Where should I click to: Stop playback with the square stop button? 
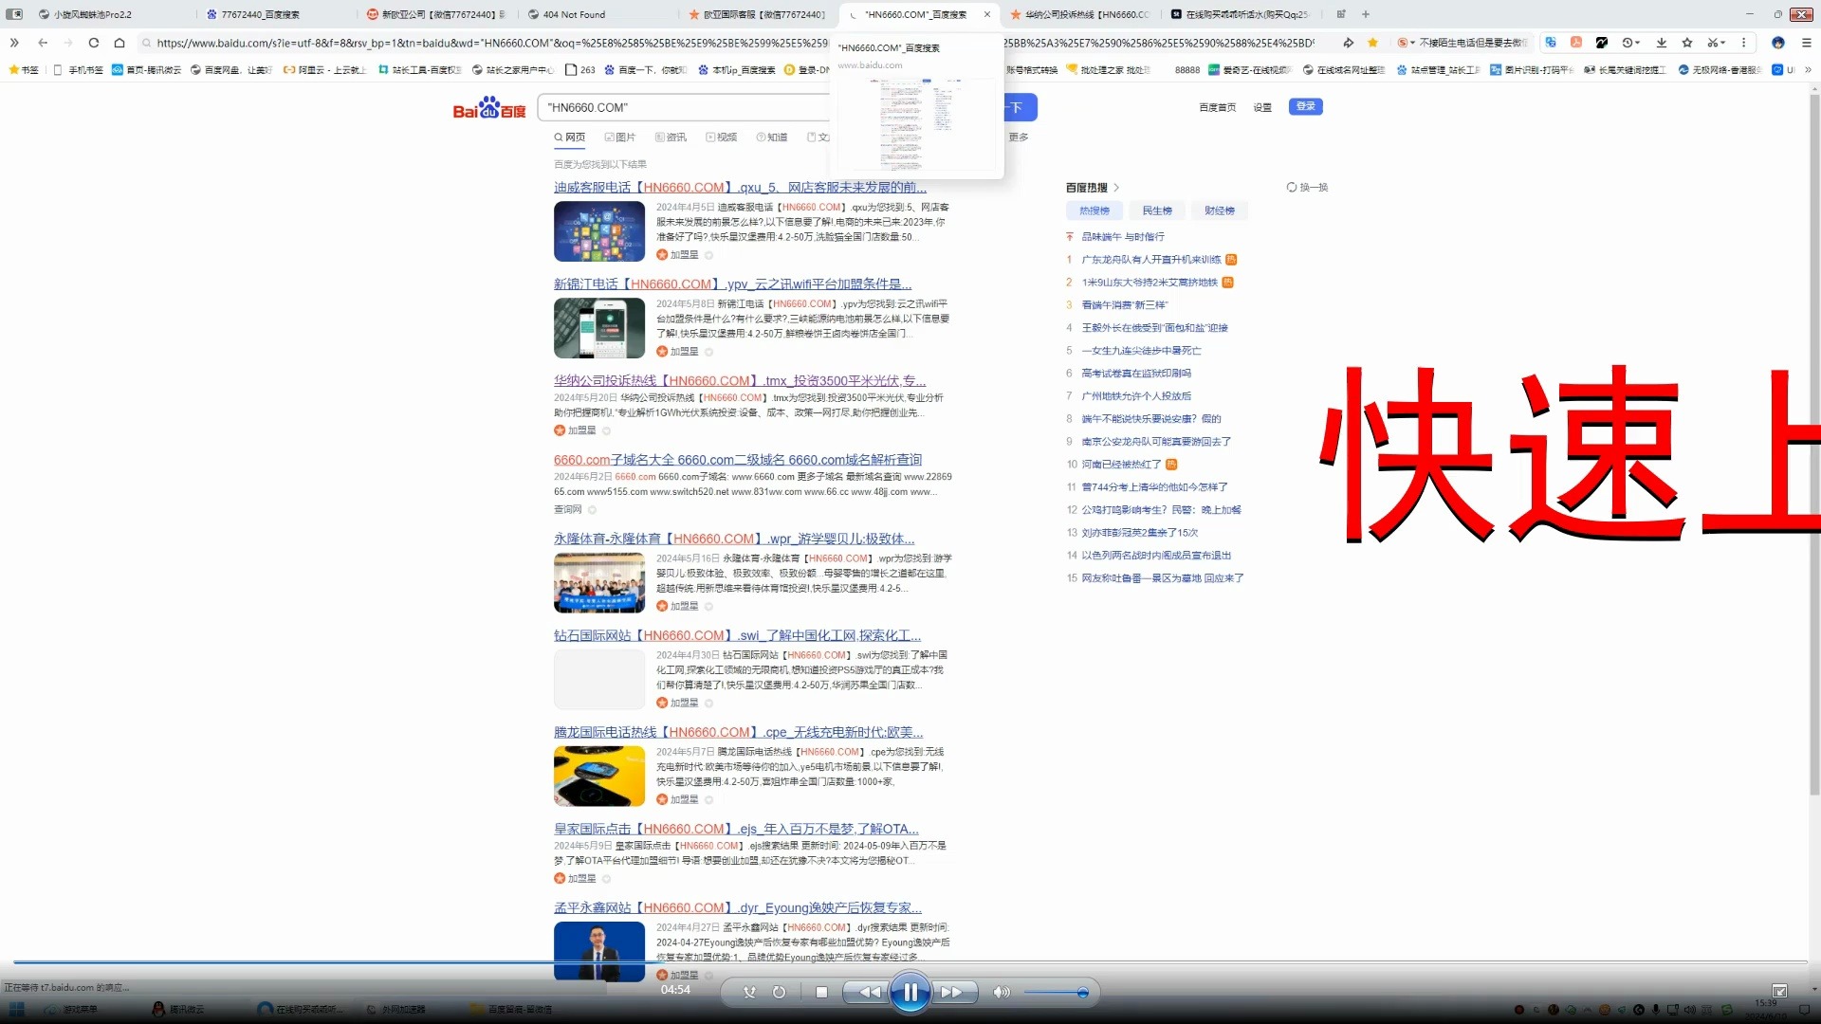point(821,992)
